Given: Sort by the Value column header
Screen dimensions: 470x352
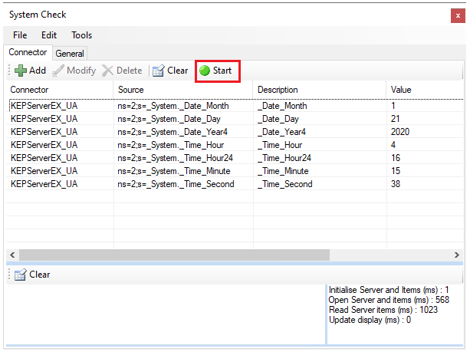Looking at the screenshot, I should tap(425, 90).
